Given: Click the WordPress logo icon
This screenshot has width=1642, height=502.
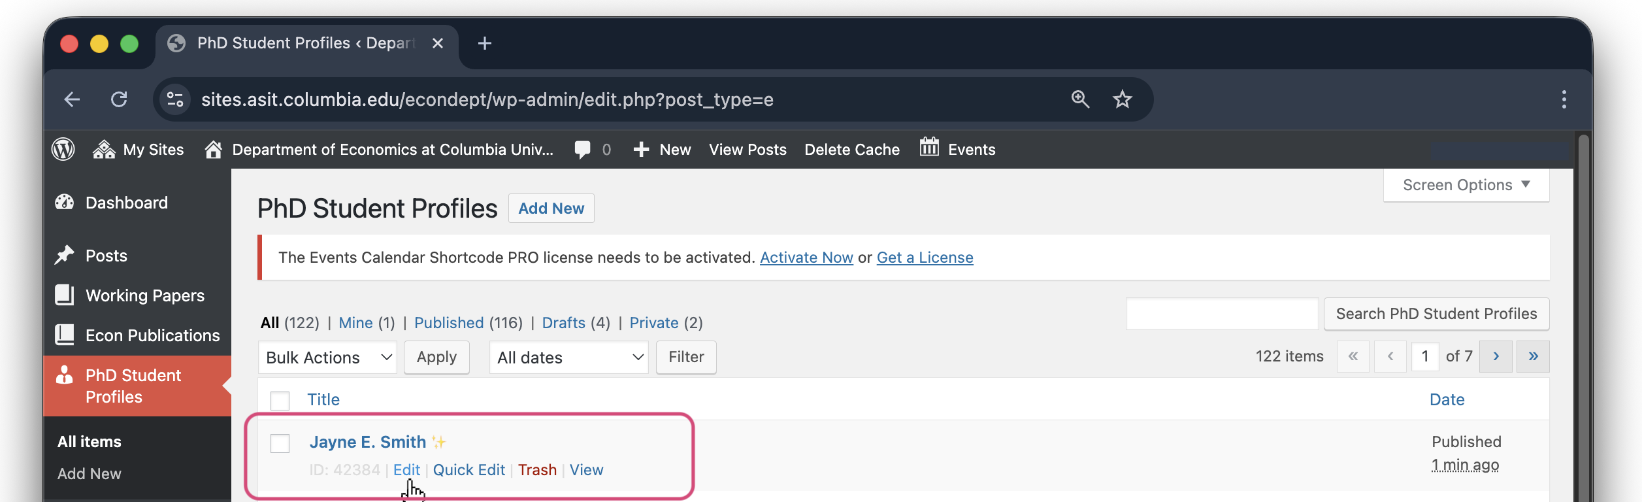Looking at the screenshot, I should pos(63,150).
